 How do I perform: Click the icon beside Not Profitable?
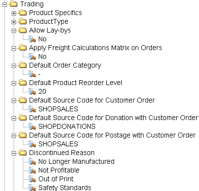32,170
